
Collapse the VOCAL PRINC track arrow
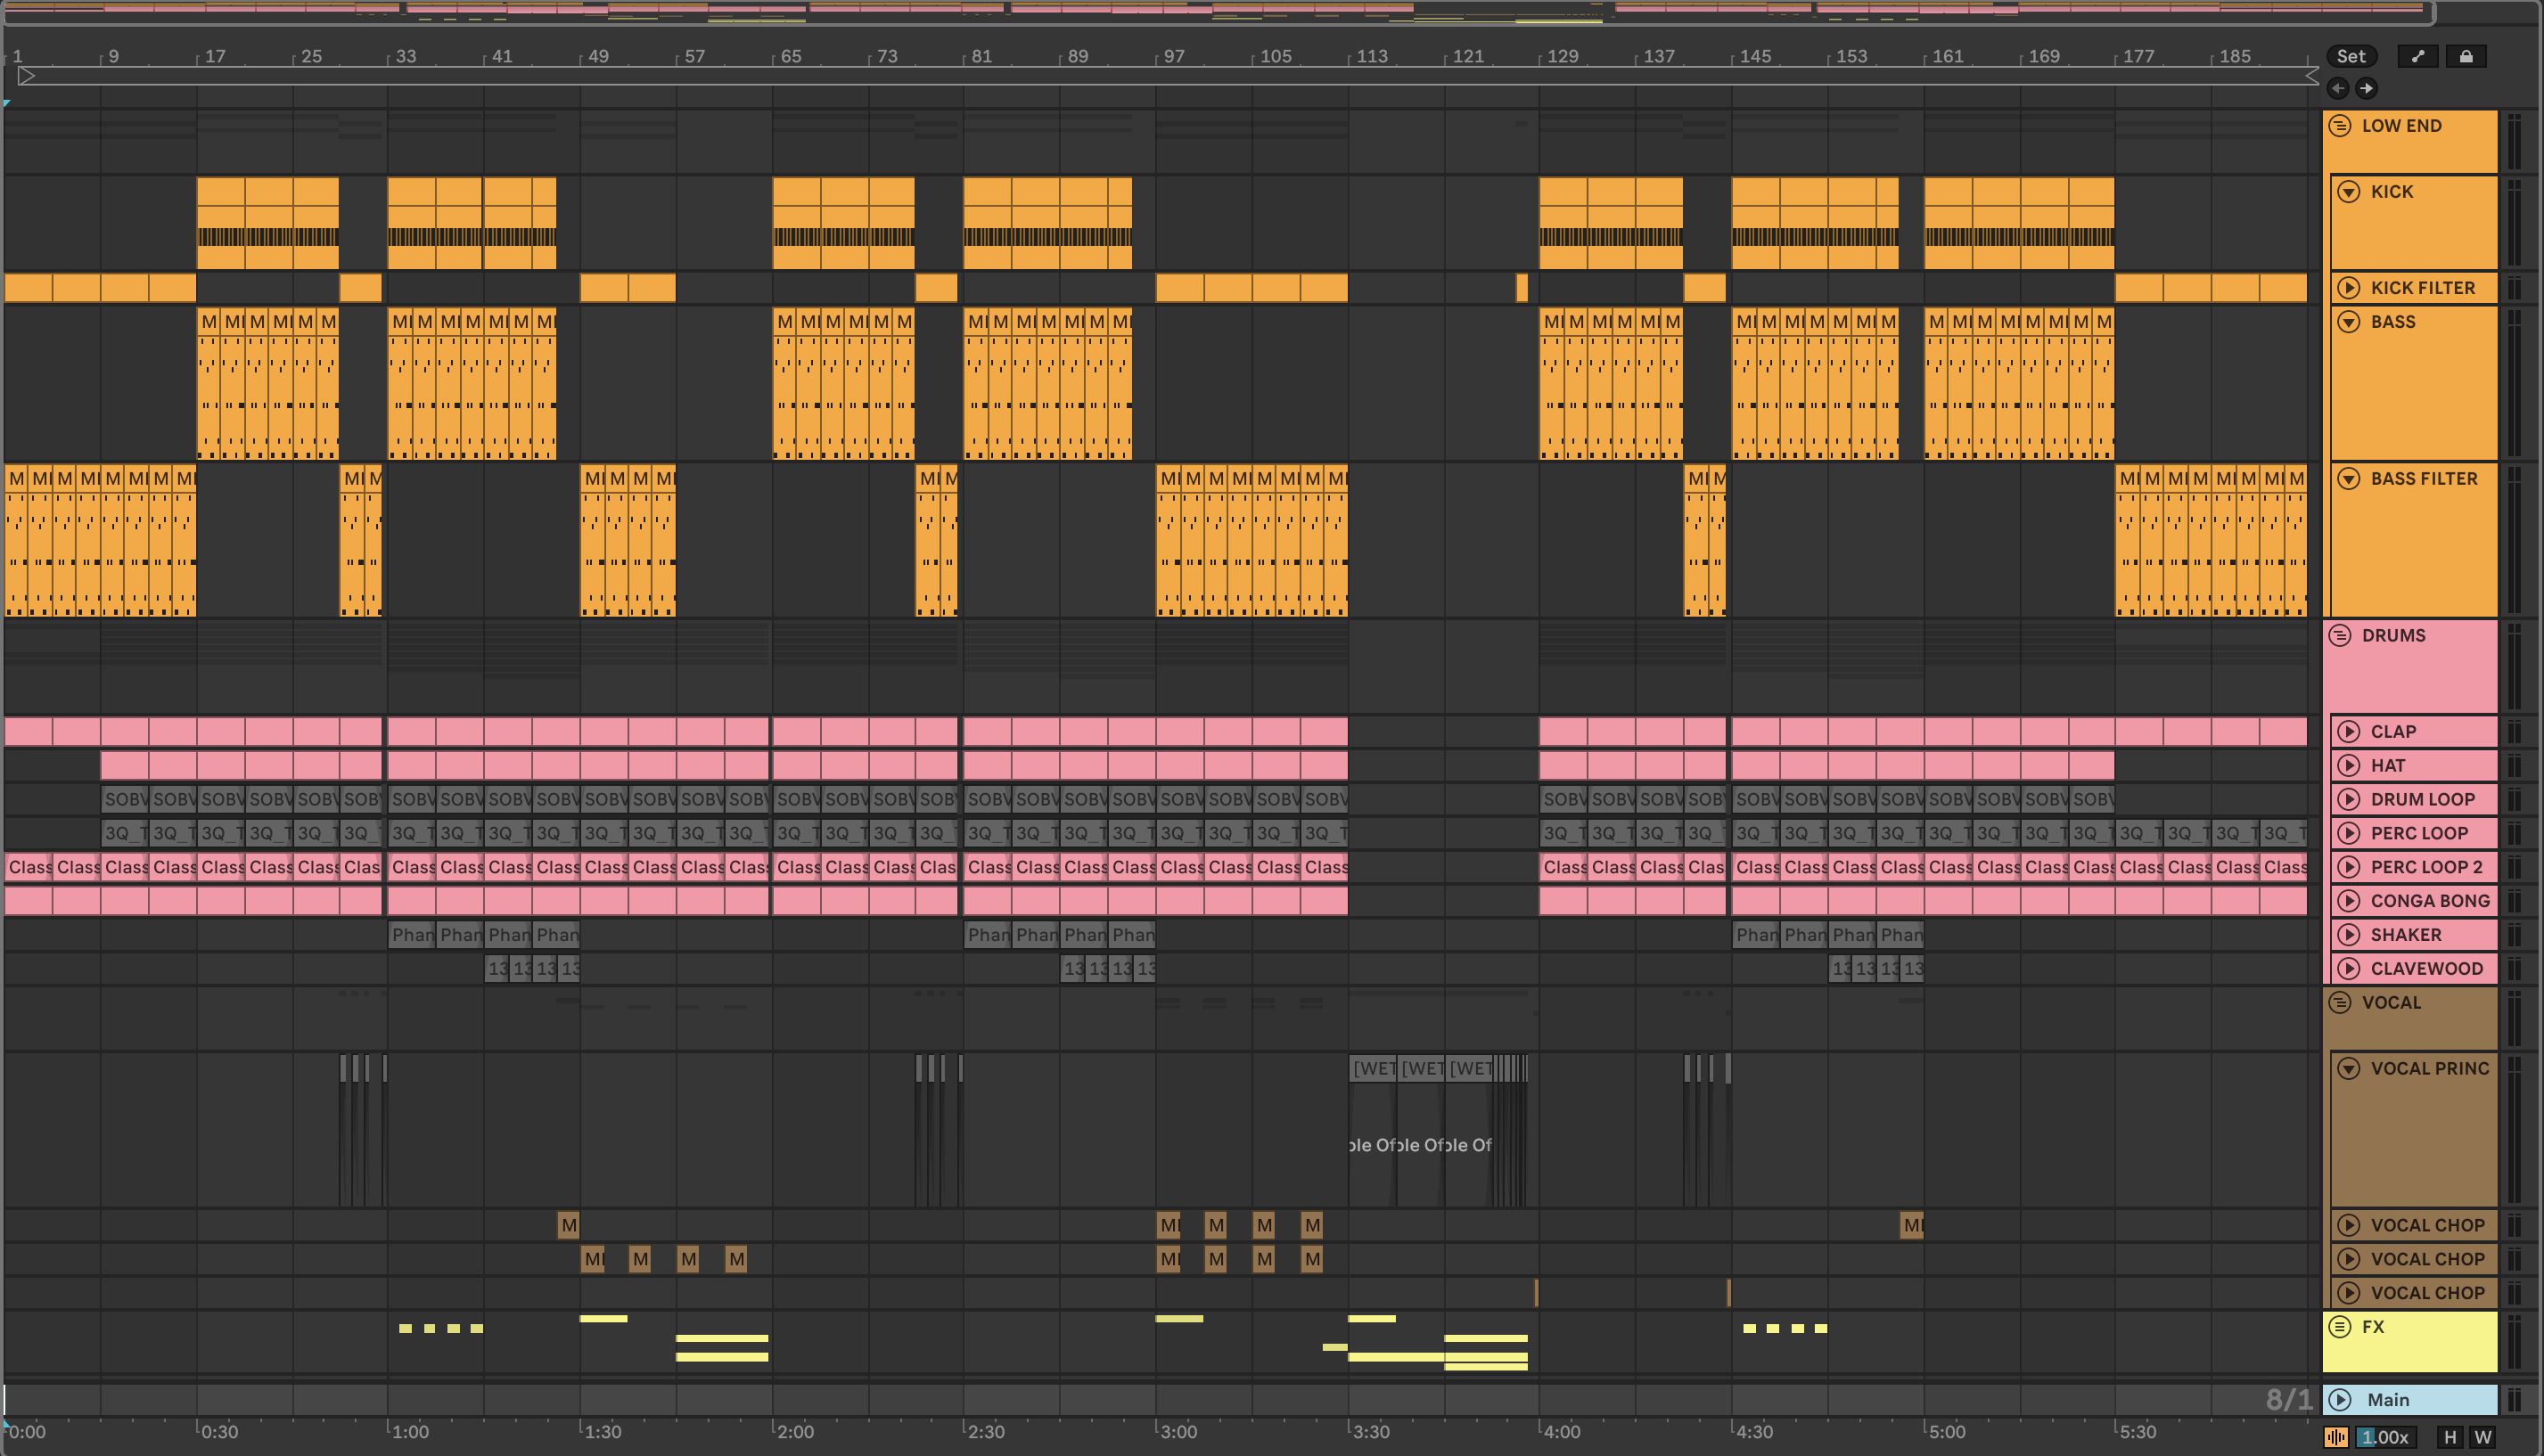point(2348,1068)
